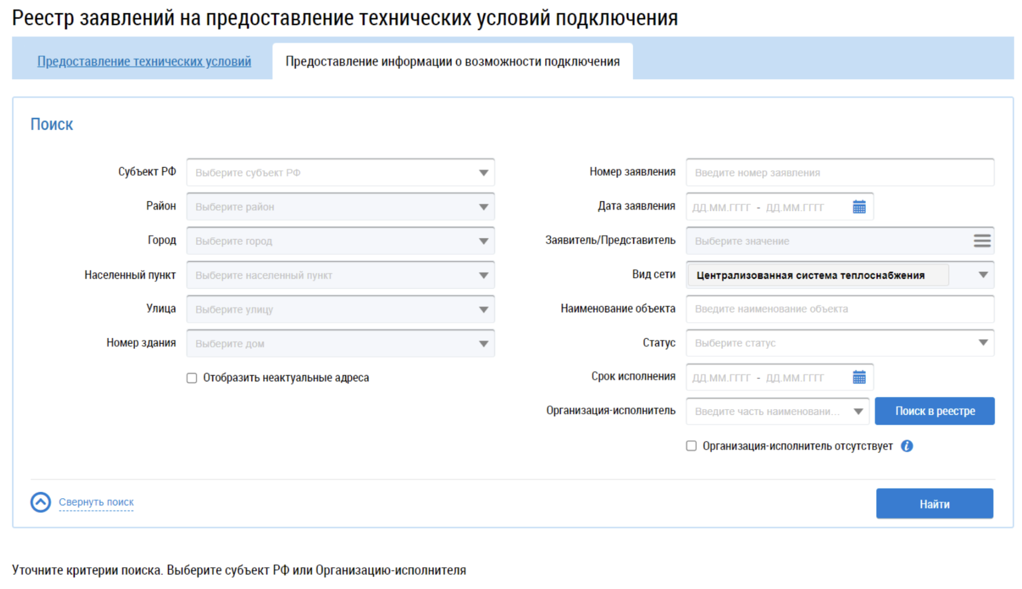Screen dimensions: 1022x589
Task: Open calendar for Срок исполнения field
Action: click(x=859, y=378)
